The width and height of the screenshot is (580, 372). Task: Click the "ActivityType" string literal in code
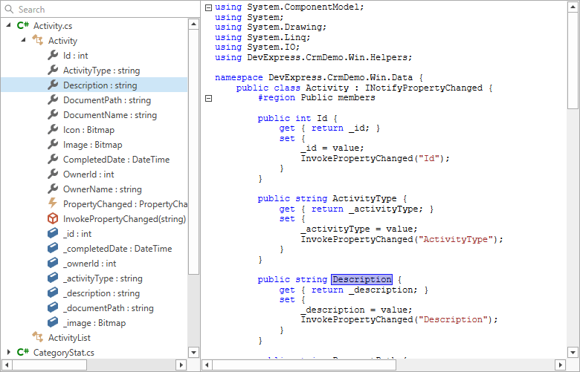(x=455, y=239)
